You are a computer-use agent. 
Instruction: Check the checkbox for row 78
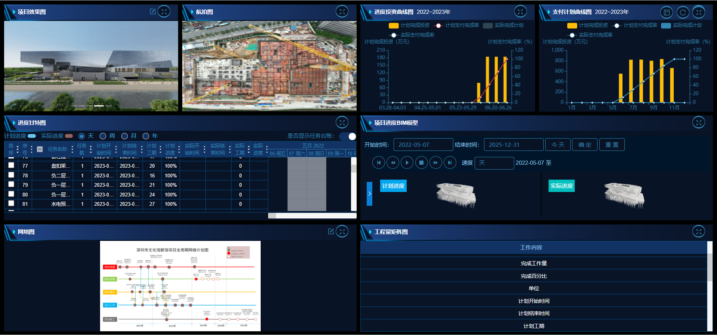click(x=11, y=175)
